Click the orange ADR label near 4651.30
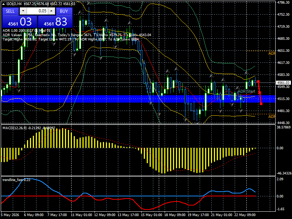 tap(272, 53)
